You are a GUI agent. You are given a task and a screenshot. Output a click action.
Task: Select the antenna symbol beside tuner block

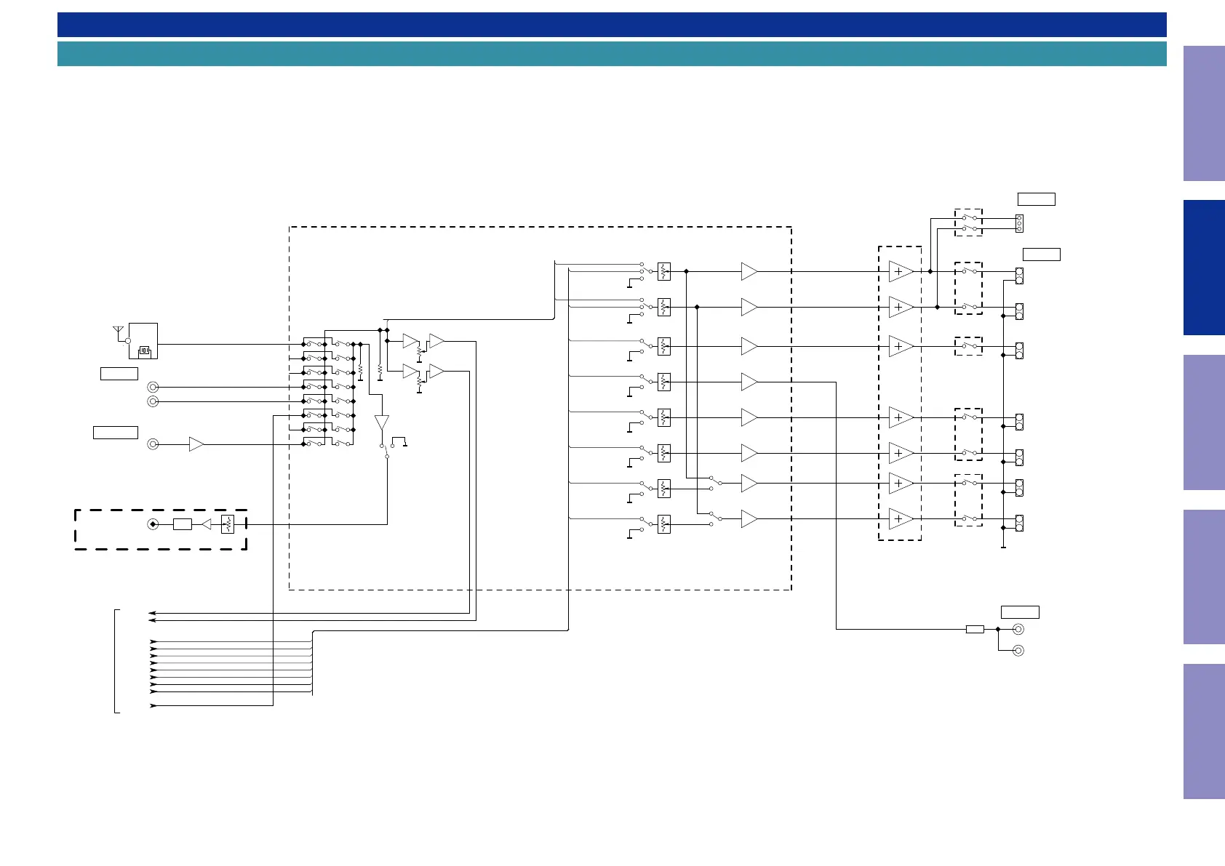click(x=118, y=332)
